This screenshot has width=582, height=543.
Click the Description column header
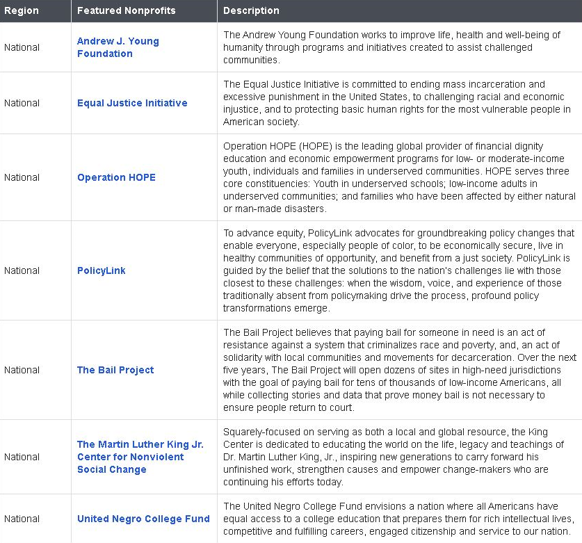[x=251, y=10]
